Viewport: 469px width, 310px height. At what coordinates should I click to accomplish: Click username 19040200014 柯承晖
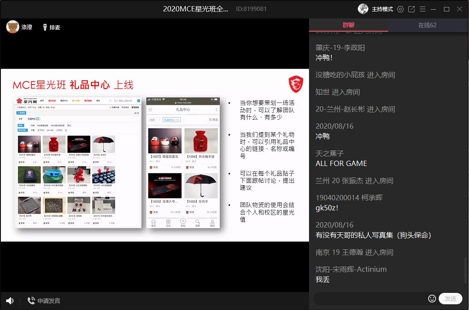(349, 198)
